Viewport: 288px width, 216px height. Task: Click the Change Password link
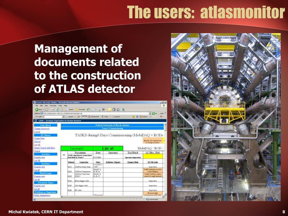tap(42, 129)
